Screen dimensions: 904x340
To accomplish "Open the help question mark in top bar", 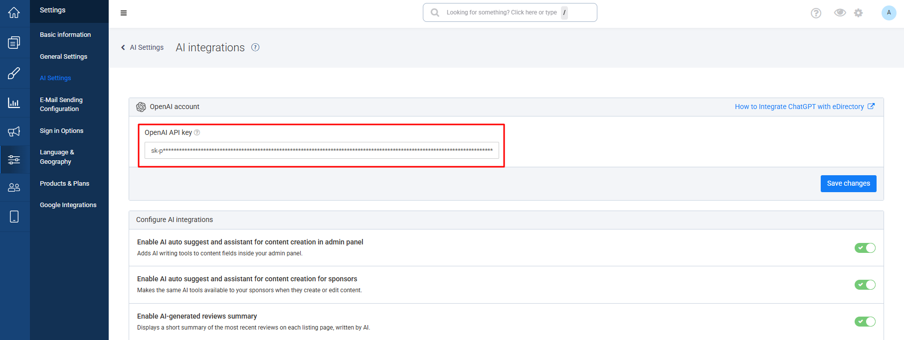I will [816, 13].
